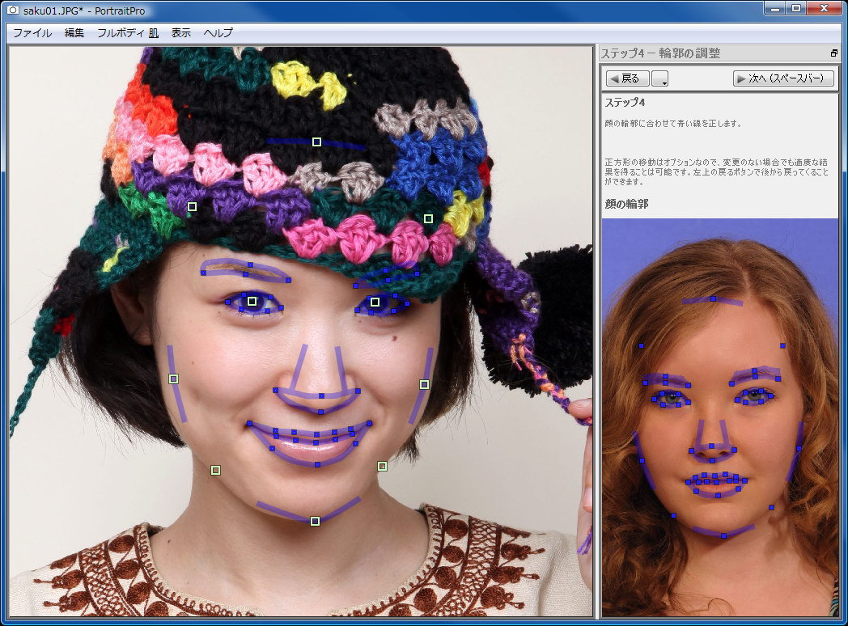Open the ヘルプ menu
The height and width of the screenshot is (626, 848).
tap(218, 33)
